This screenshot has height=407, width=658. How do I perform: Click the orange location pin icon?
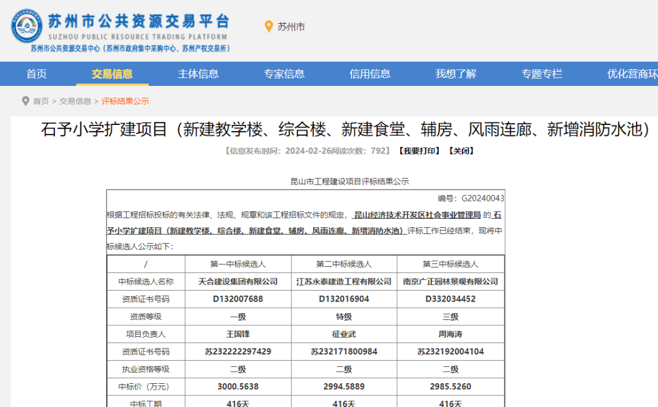coord(269,26)
